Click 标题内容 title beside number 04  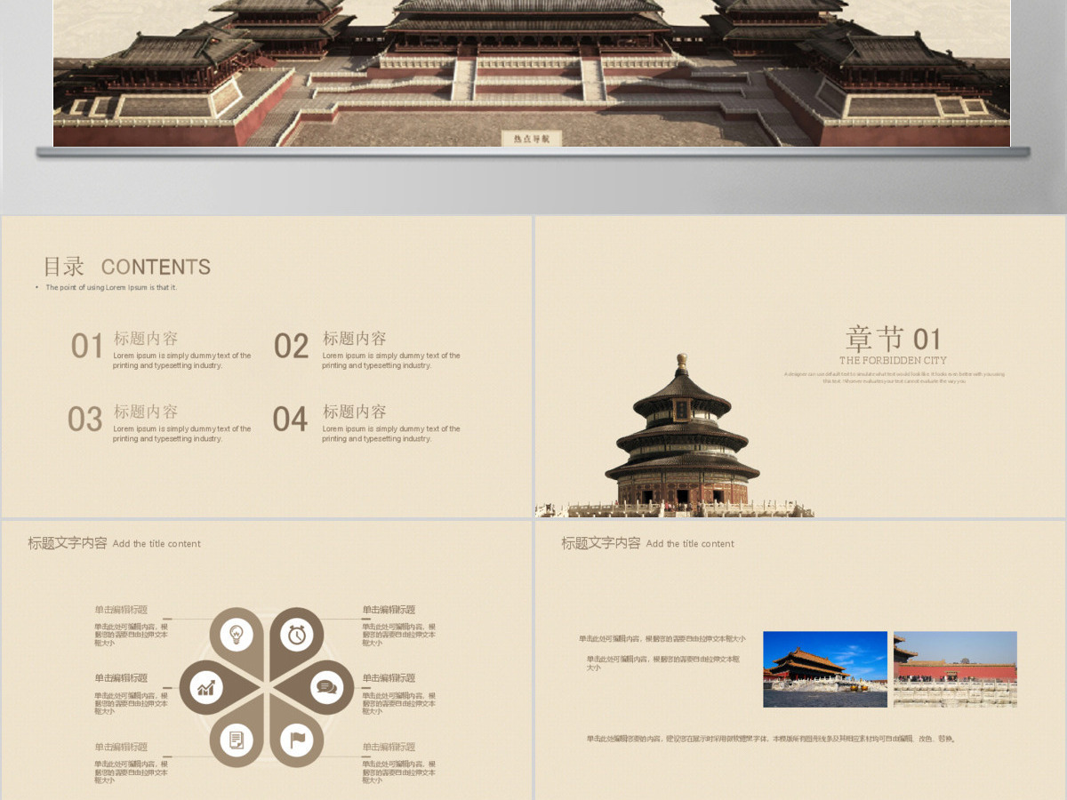tap(354, 412)
